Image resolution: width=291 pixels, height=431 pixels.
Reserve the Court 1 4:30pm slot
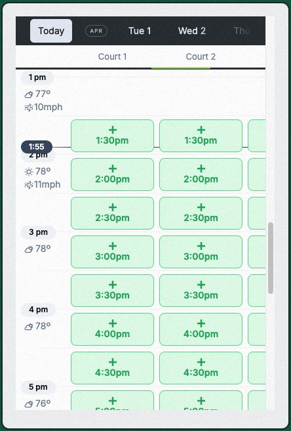112,368
